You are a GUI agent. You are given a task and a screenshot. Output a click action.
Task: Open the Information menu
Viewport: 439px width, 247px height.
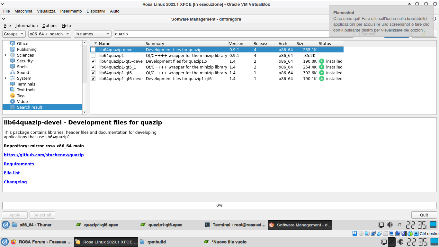26,26
